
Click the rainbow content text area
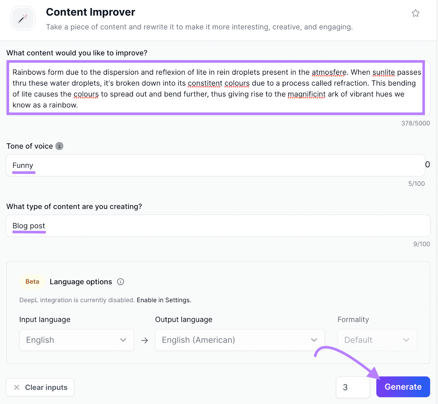pos(216,88)
